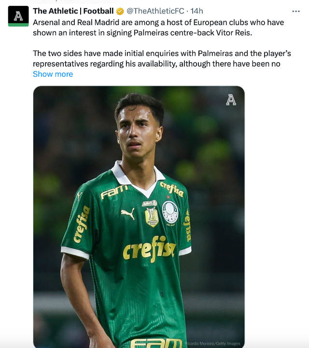This screenshot has width=309, height=348.
Task: Click the Athletic watermark logo on photo
Action: (231, 99)
